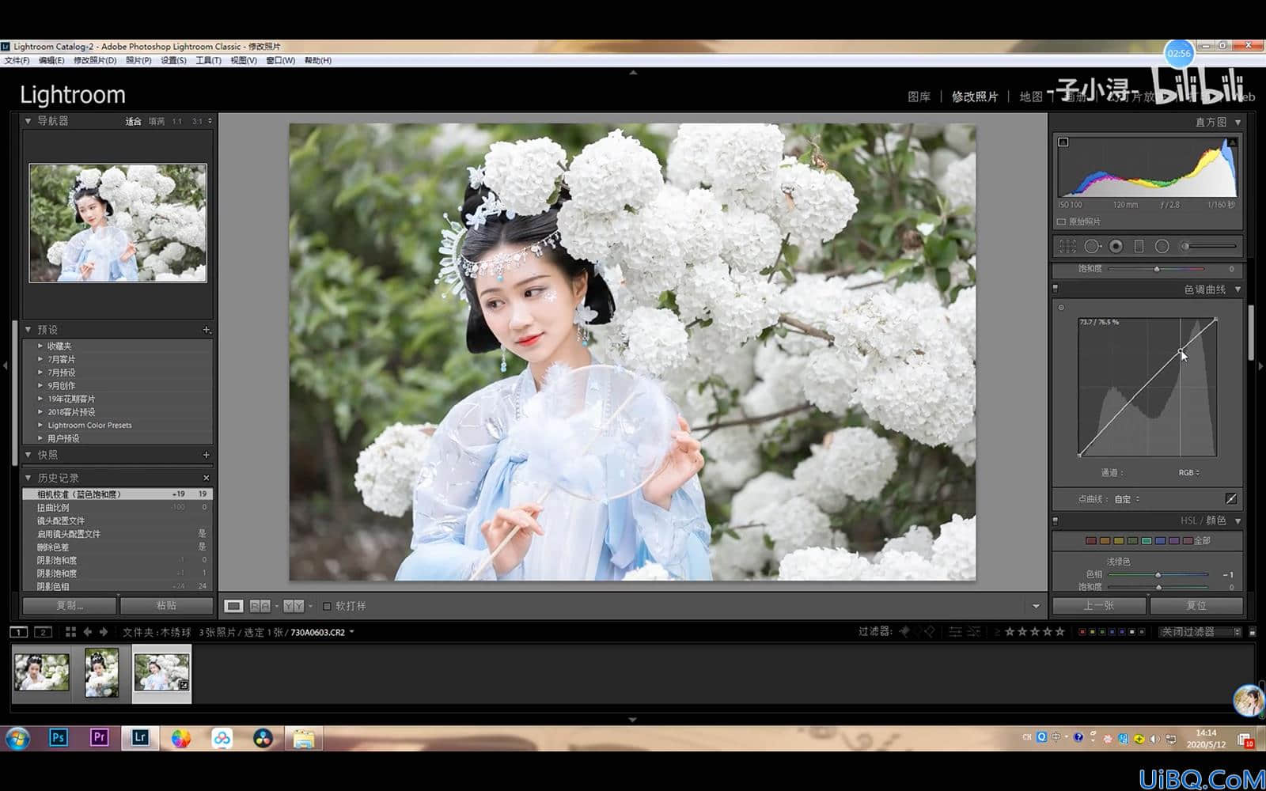Collapse the Tone Curve panel

(x=1238, y=290)
